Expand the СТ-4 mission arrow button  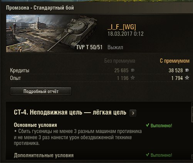133,113
